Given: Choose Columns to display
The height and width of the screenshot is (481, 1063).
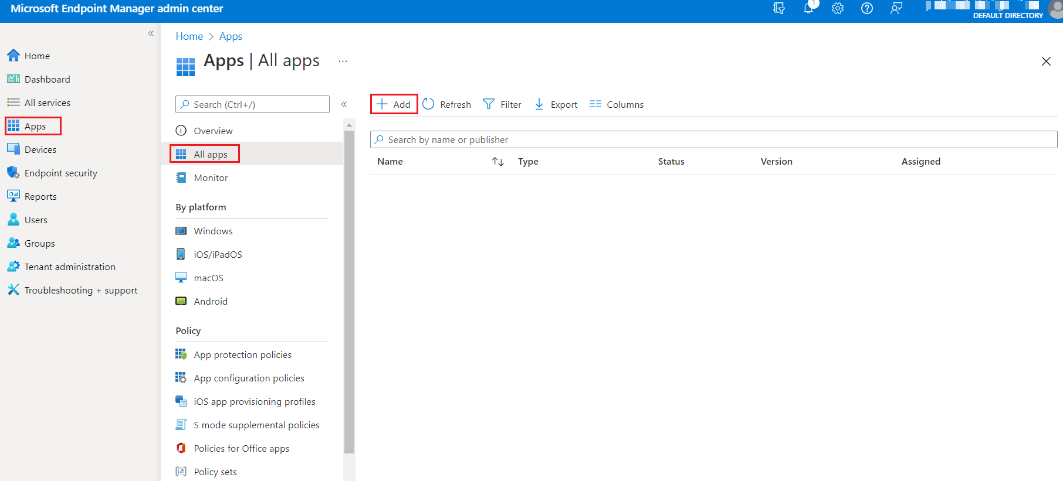Looking at the screenshot, I should (x=617, y=104).
